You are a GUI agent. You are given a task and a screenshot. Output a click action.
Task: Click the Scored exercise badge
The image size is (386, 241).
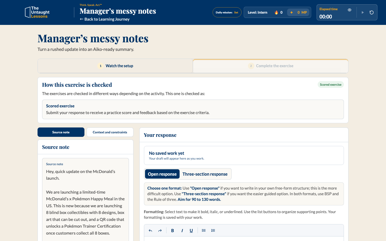click(x=331, y=85)
